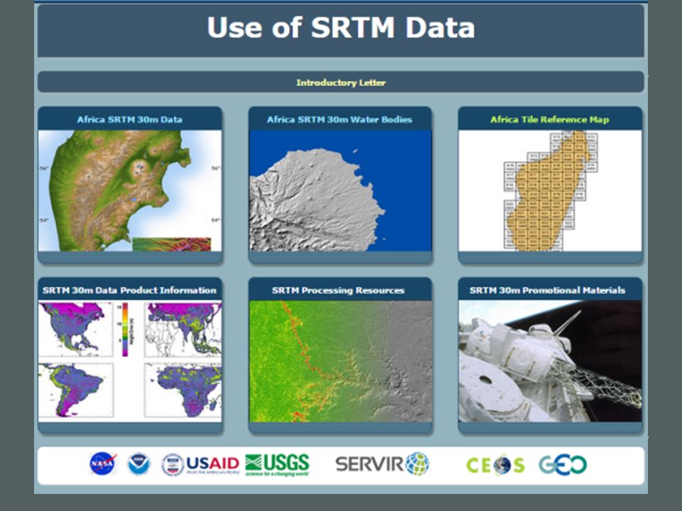Click the NOAA logo
The image size is (682, 511).
(x=139, y=464)
